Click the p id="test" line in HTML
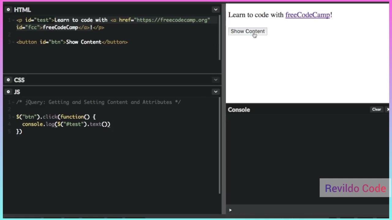Screen dimensions: 392x220 click(x=113, y=20)
